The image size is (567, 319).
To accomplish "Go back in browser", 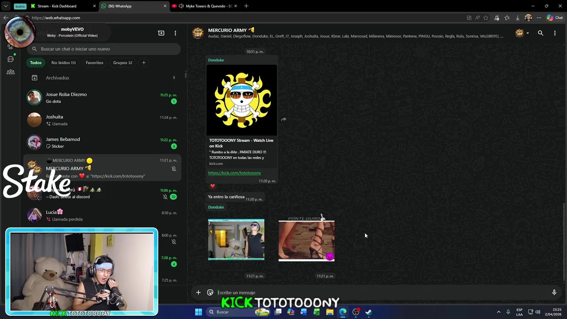I will click(6, 18).
